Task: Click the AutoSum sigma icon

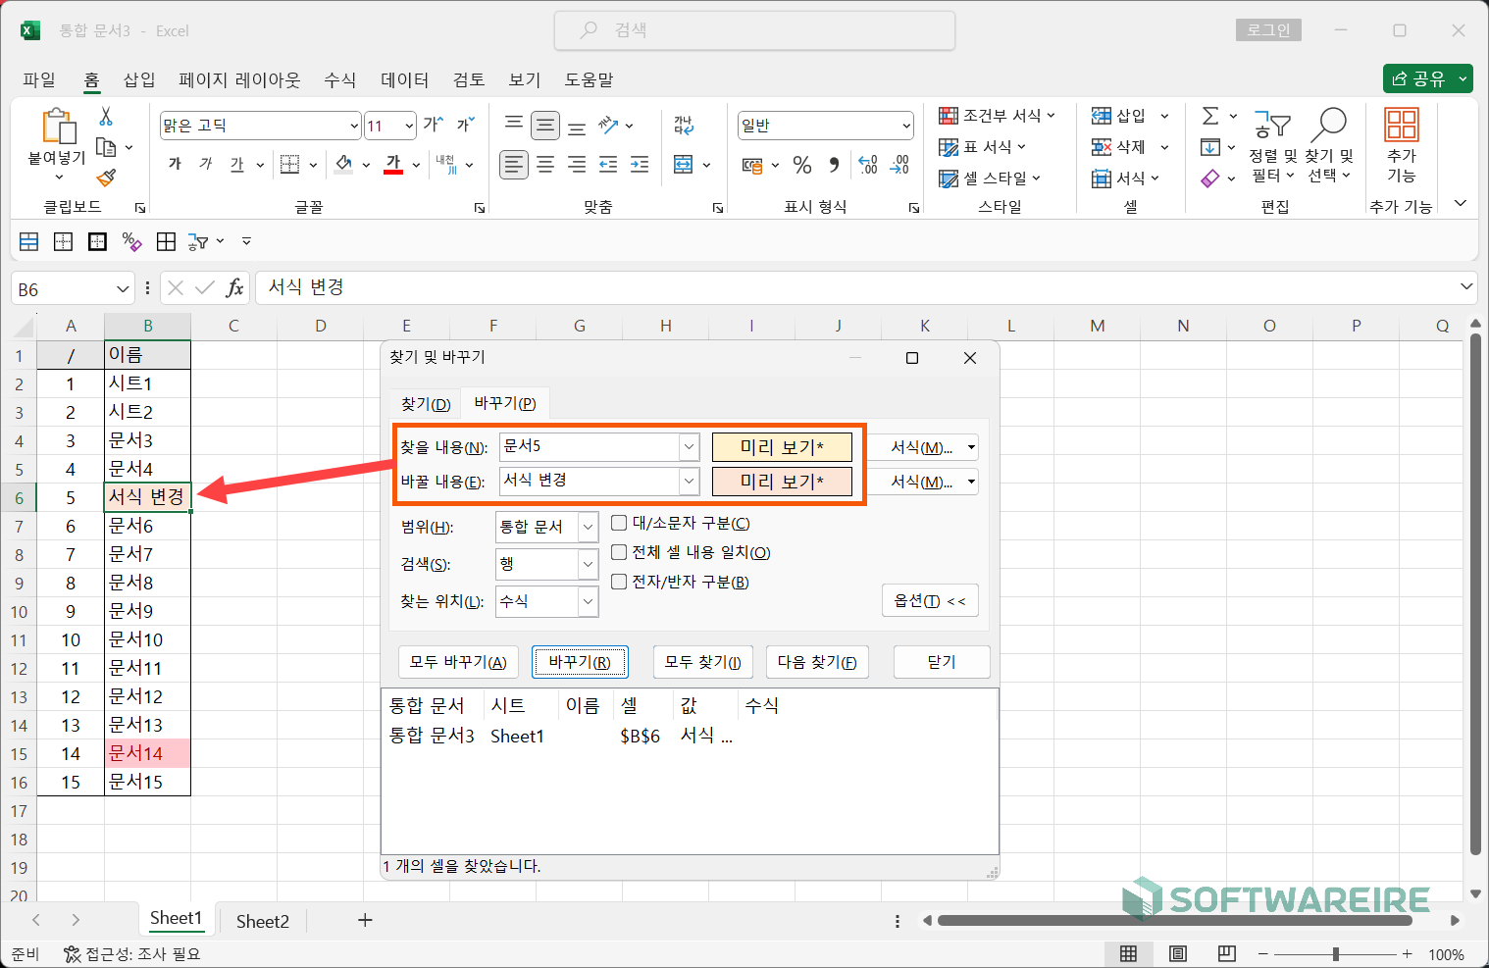Action: tap(1210, 116)
